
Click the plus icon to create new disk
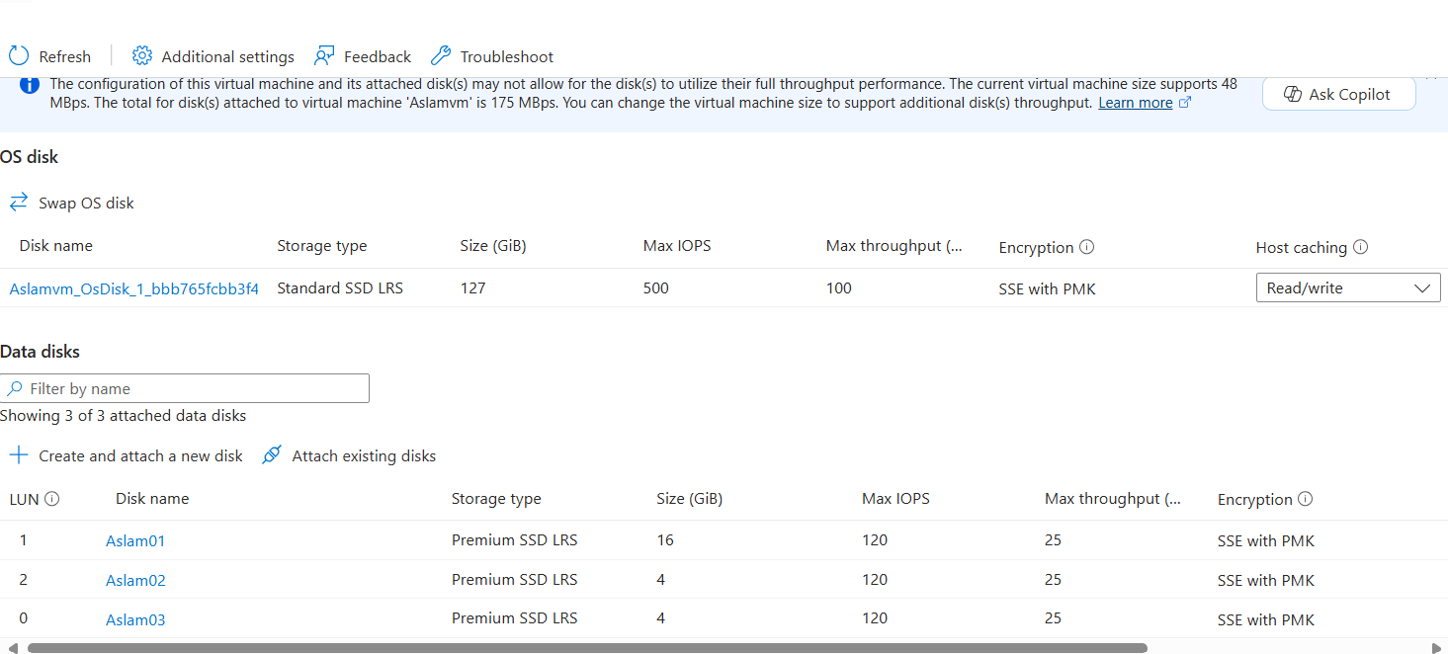[x=19, y=455]
